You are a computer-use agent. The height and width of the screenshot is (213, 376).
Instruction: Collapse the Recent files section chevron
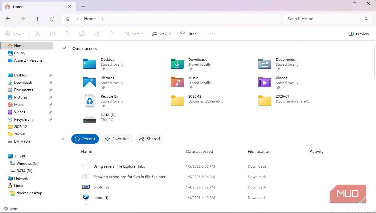tap(64, 139)
